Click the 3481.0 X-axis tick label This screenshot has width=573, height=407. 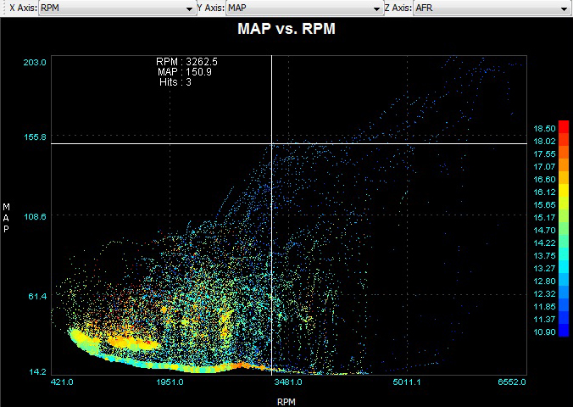tap(288, 382)
